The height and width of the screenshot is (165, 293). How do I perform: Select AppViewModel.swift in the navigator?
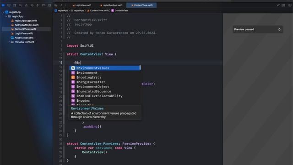coord(27,25)
